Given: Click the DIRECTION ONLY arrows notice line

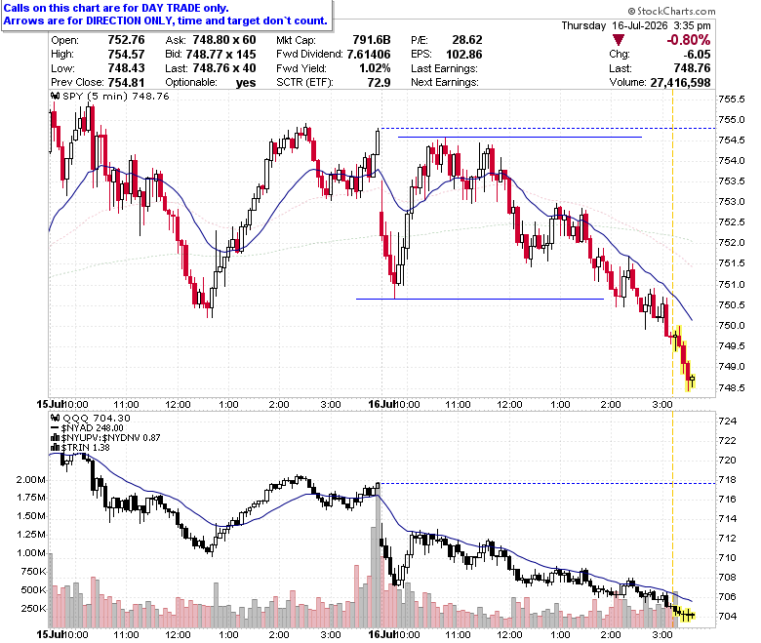Looking at the screenshot, I should coord(166,20).
